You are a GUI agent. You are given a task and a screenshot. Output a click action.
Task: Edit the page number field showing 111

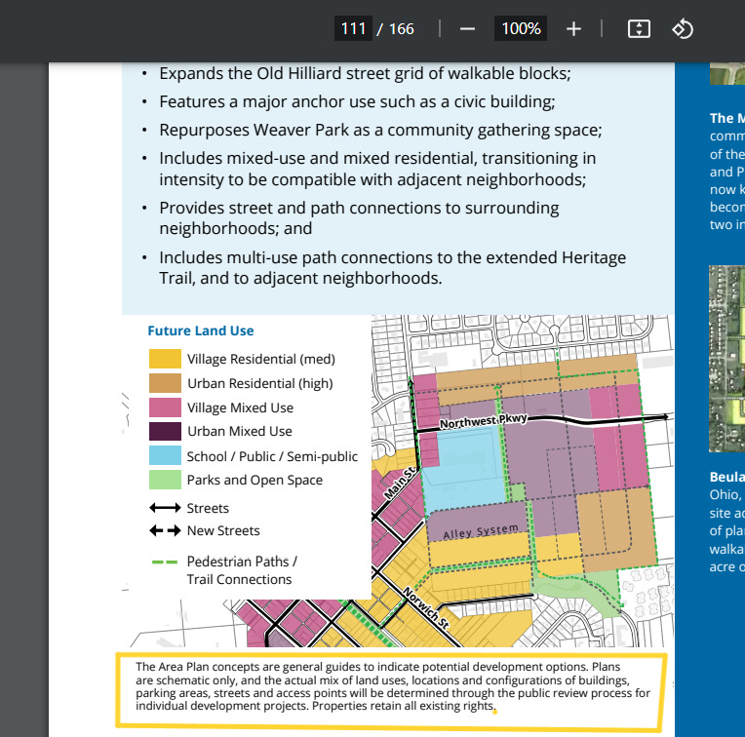[x=353, y=28]
